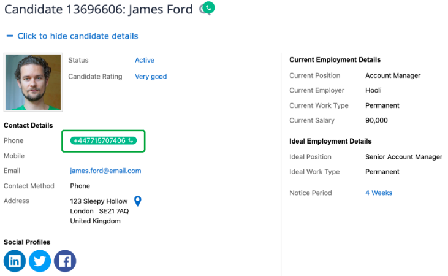Click the 'London SE21 7AQ' address line
The image size is (448, 276).
99,211
